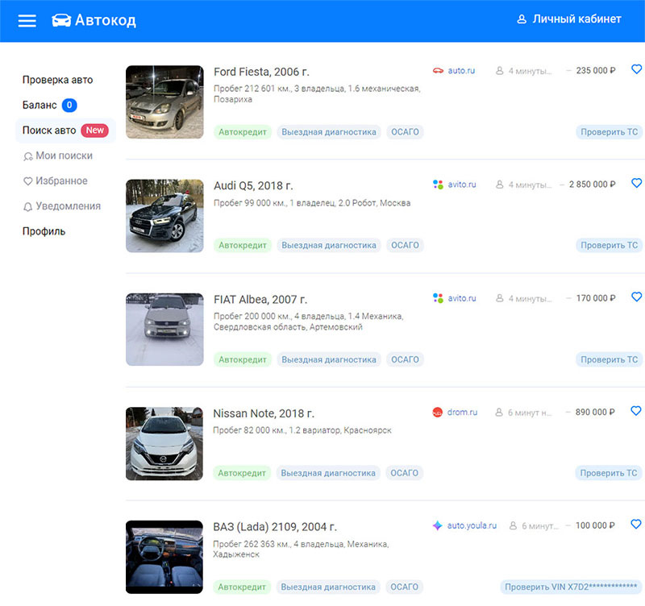Image resolution: width=645 pixels, height=606 pixels.
Task: Save the ВАЗ 2109 listing to favorites
Action: [x=636, y=525]
